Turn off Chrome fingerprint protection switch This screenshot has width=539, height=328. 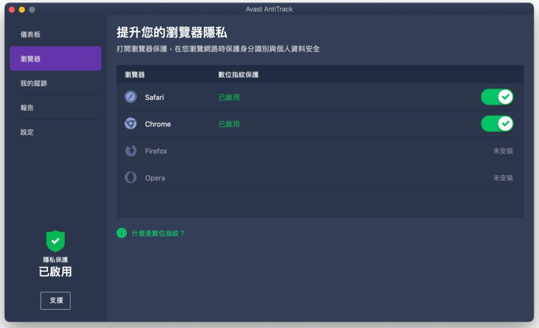(497, 124)
